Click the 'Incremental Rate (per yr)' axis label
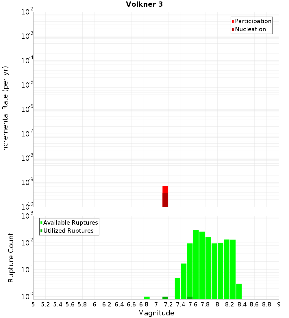 click(5, 110)
